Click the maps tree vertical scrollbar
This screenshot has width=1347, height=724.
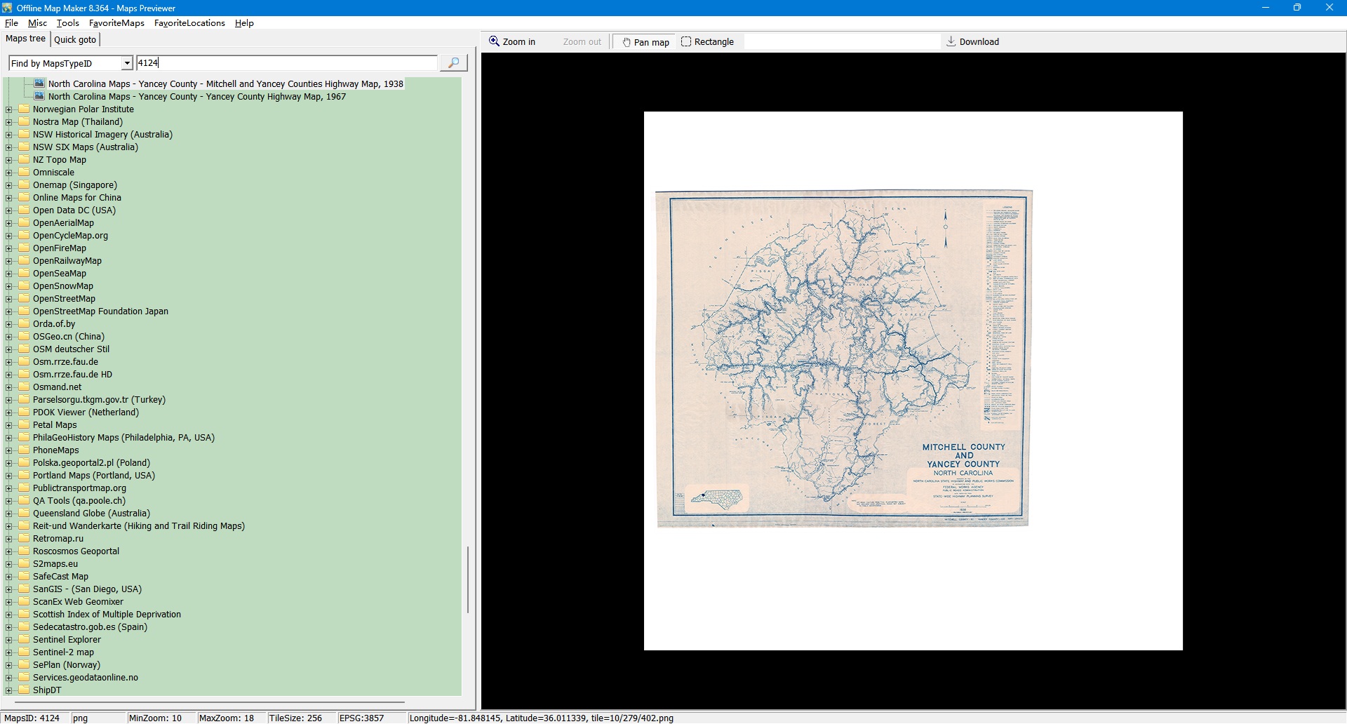tap(468, 579)
